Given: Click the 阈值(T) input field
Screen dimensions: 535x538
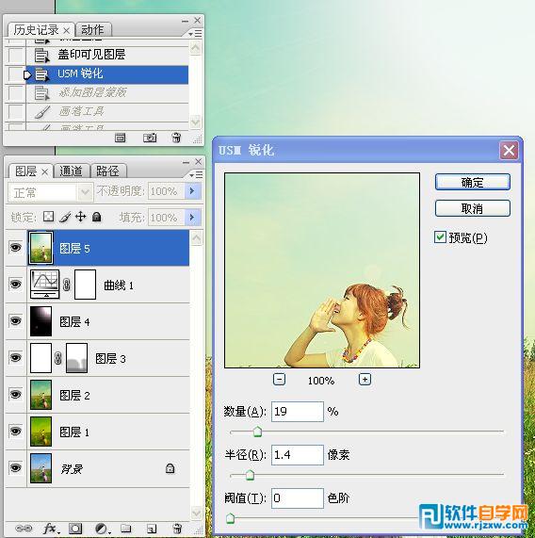Looking at the screenshot, I should (x=298, y=498).
